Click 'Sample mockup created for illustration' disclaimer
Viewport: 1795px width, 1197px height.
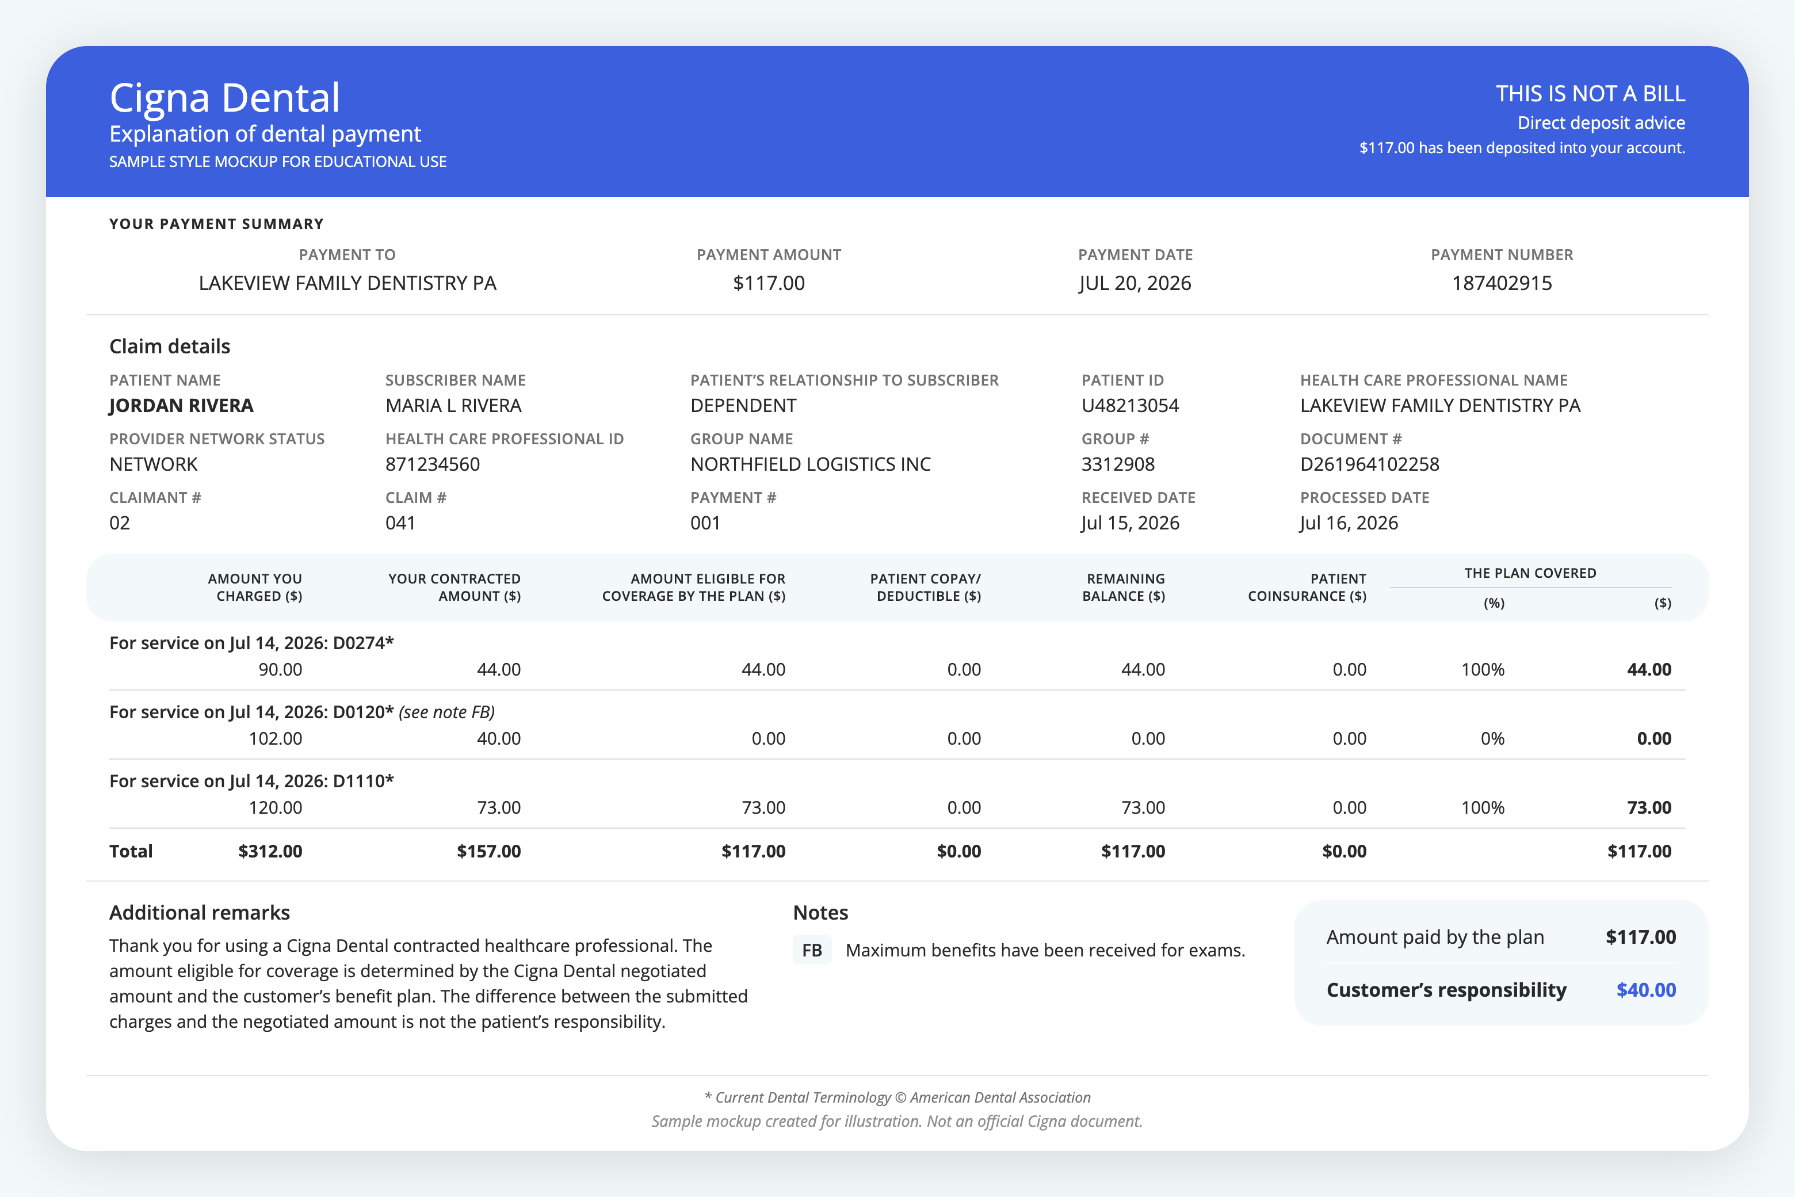tap(897, 1122)
